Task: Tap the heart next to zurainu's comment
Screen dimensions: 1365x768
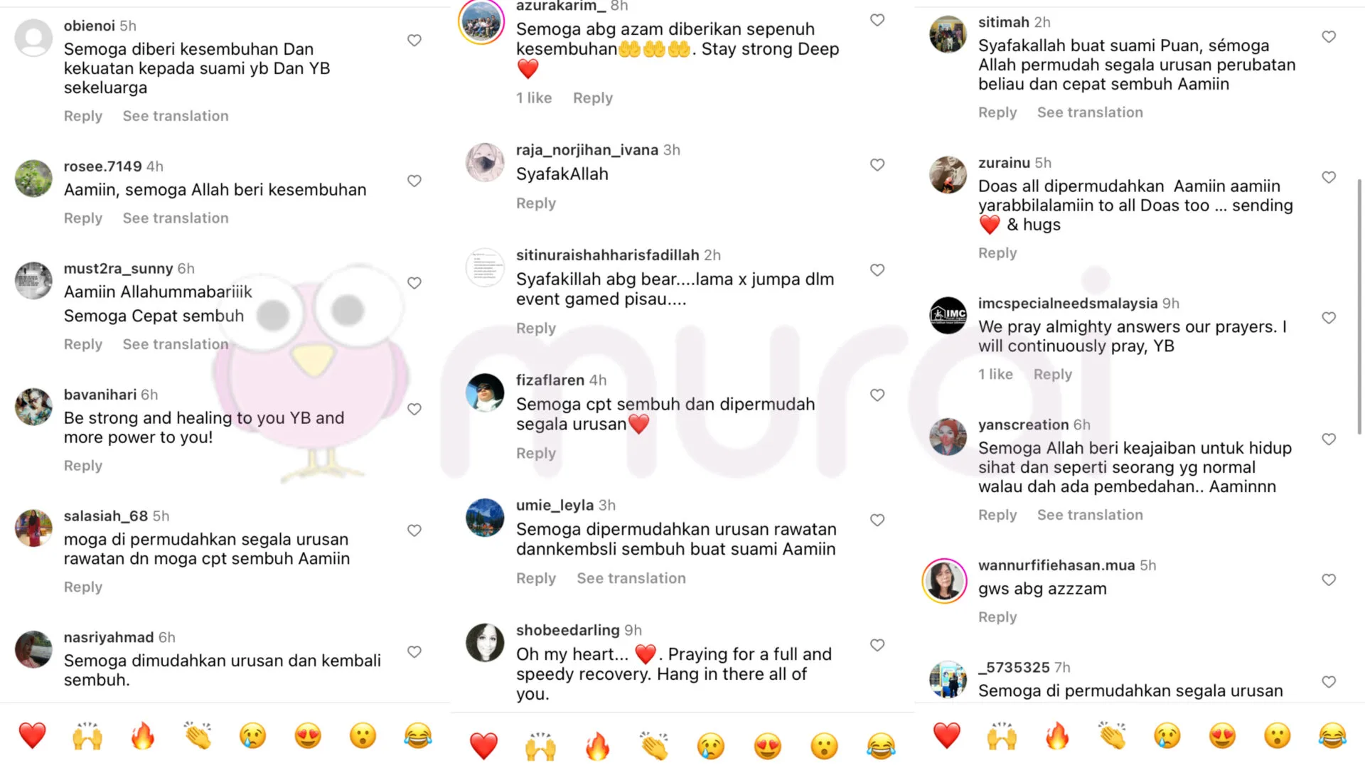Action: coord(1329,177)
